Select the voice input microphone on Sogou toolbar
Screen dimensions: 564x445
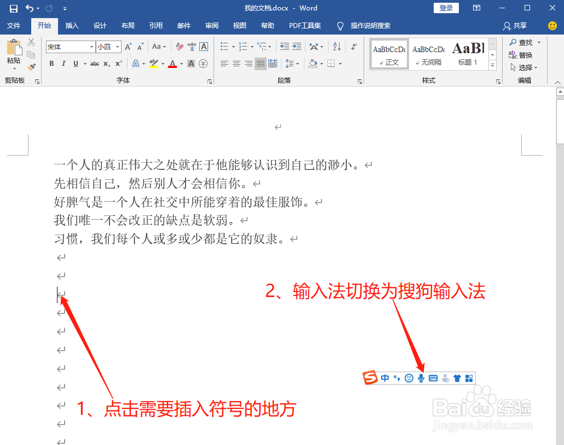coord(421,378)
